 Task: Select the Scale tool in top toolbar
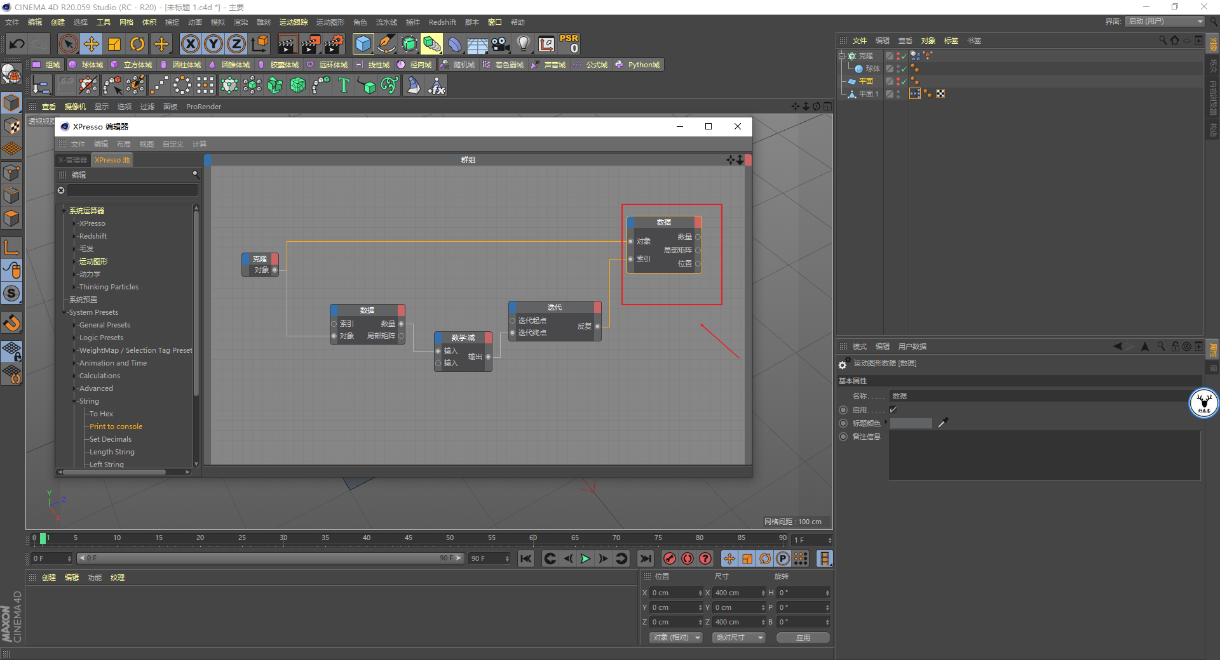114,44
